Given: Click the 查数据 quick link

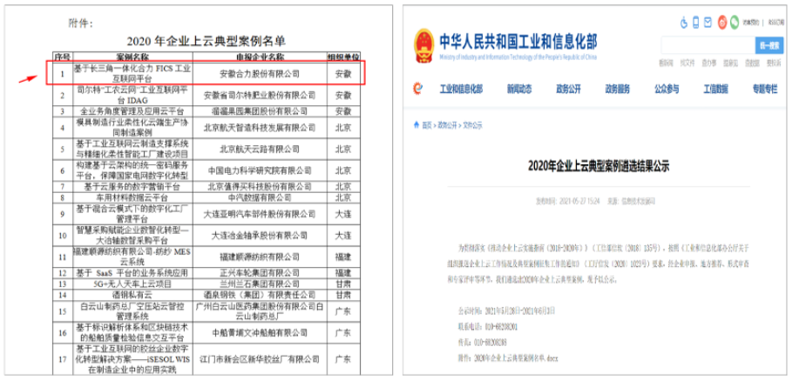Looking at the screenshot, I should coord(752,63).
